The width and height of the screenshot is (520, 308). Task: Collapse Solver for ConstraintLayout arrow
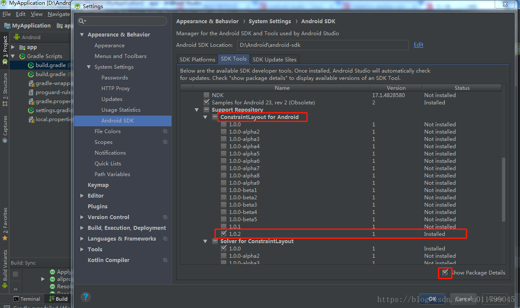pyautogui.click(x=205, y=241)
